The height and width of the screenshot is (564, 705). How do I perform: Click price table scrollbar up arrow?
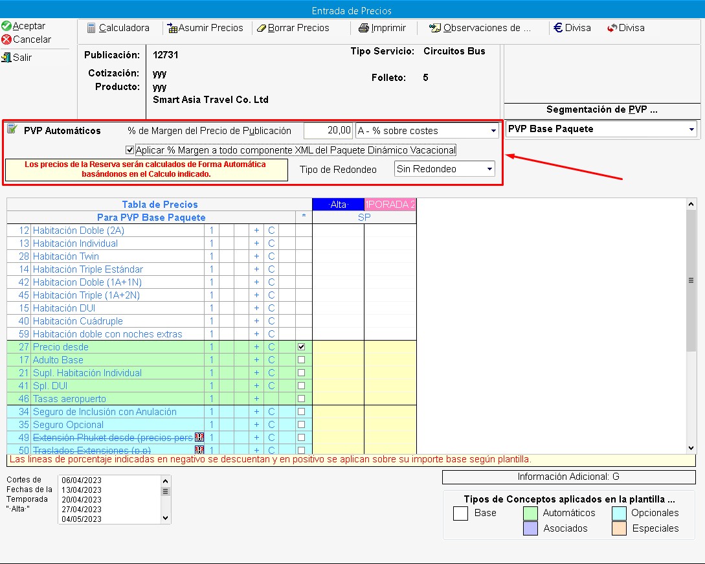tap(691, 204)
